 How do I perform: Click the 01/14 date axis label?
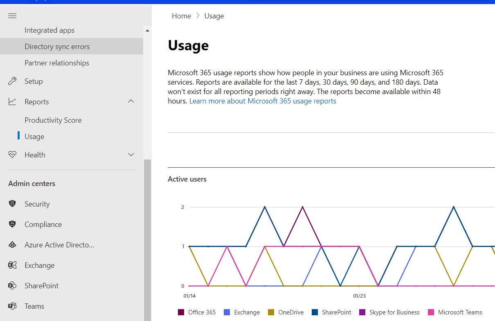pyautogui.click(x=189, y=296)
